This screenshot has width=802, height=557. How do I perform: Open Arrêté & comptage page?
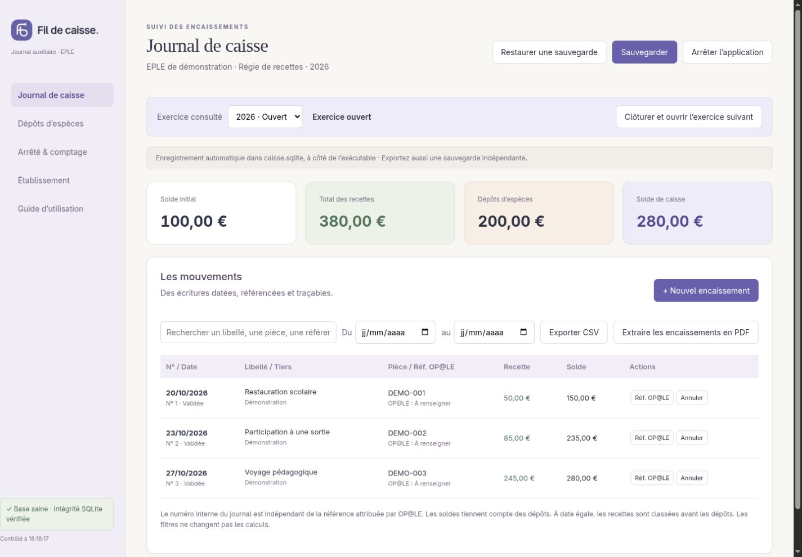click(x=62, y=152)
